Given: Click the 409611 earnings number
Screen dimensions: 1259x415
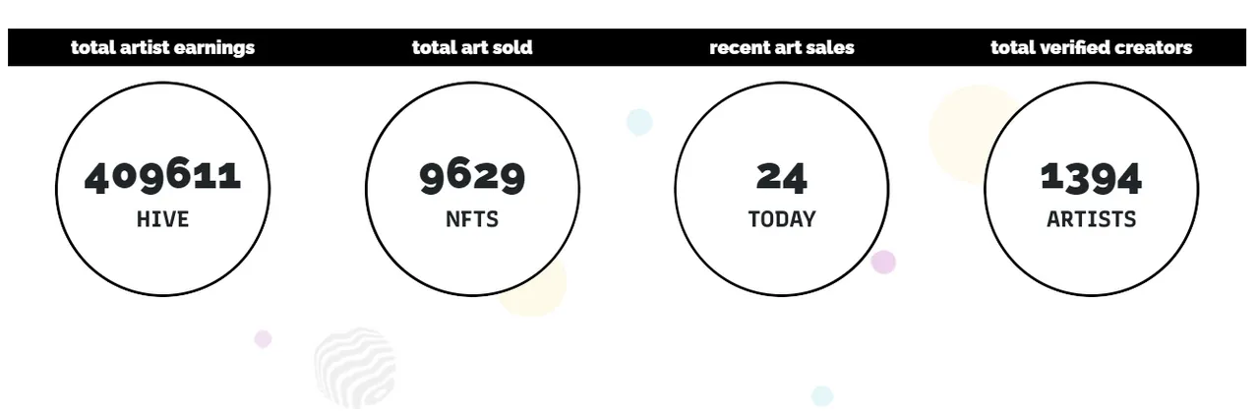Looking at the screenshot, I should (x=162, y=177).
